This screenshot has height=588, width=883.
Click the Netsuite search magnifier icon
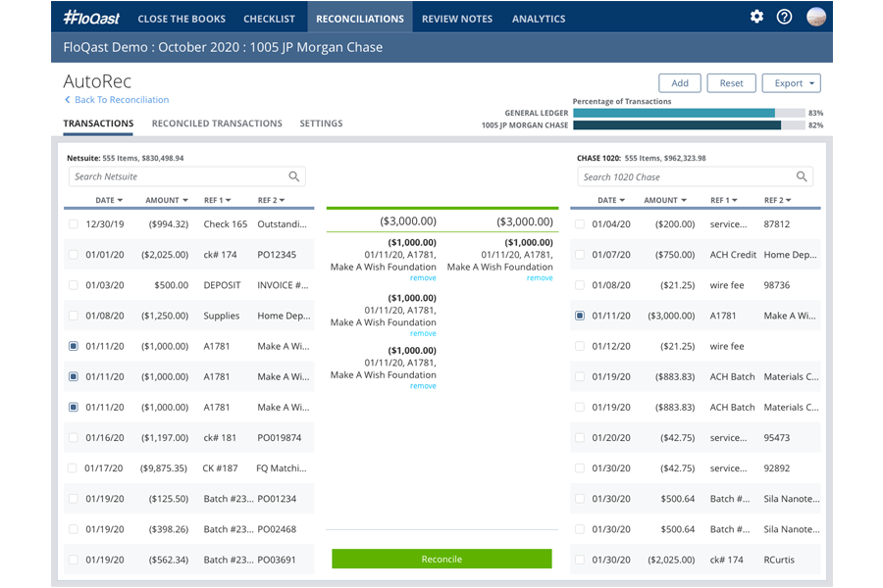pyautogui.click(x=294, y=176)
